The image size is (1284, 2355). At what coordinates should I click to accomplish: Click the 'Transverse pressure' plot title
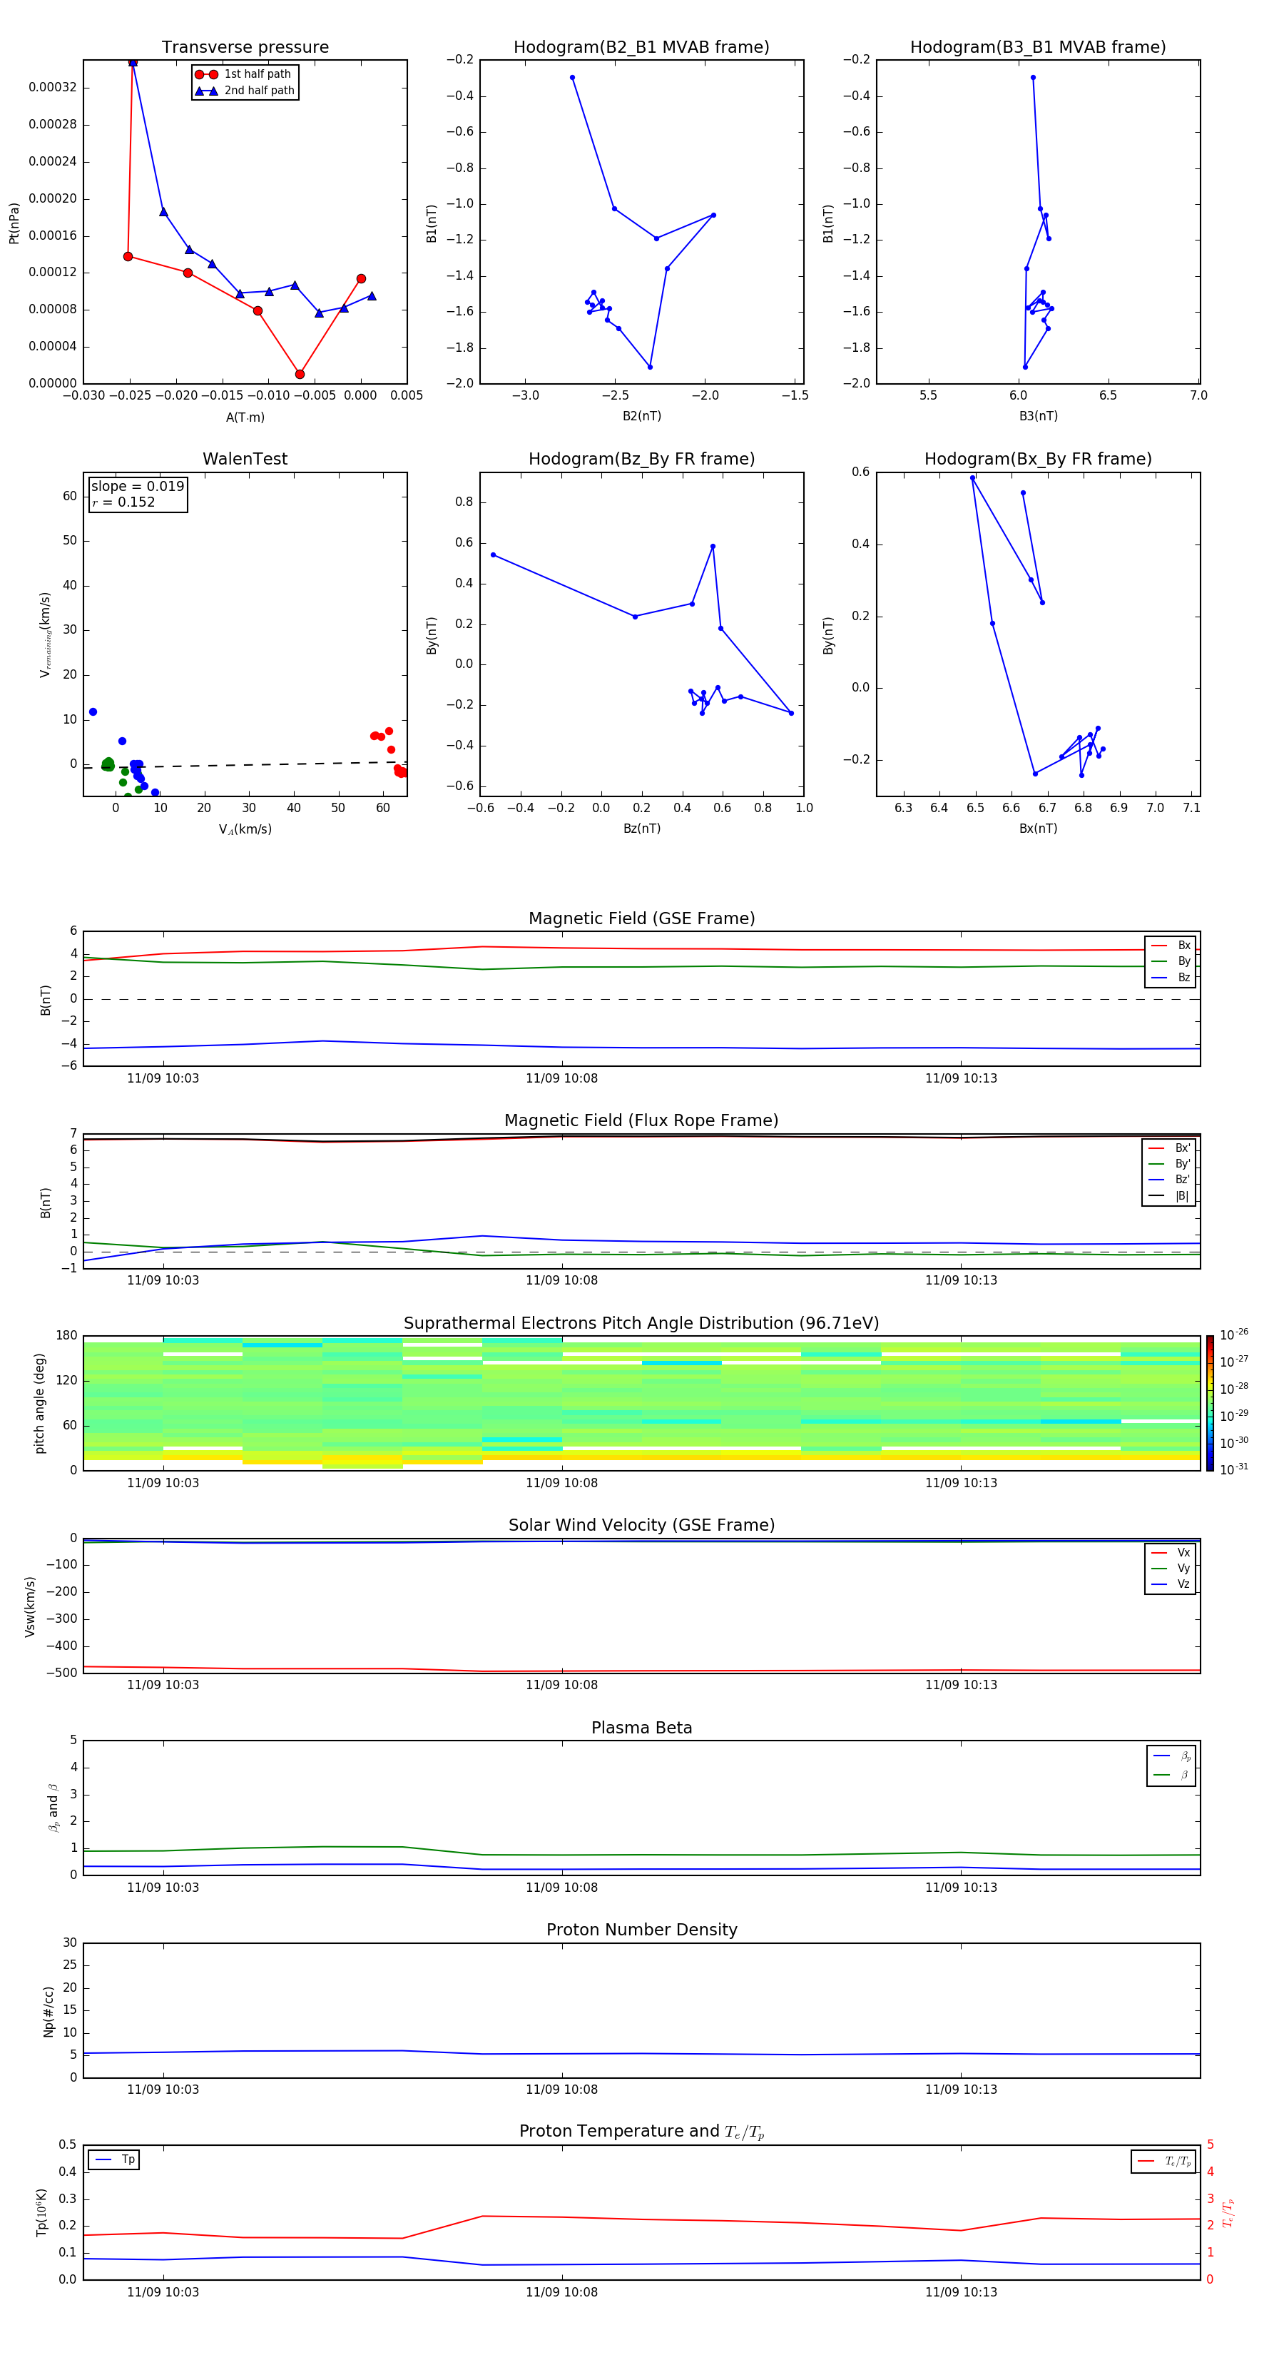[245, 48]
